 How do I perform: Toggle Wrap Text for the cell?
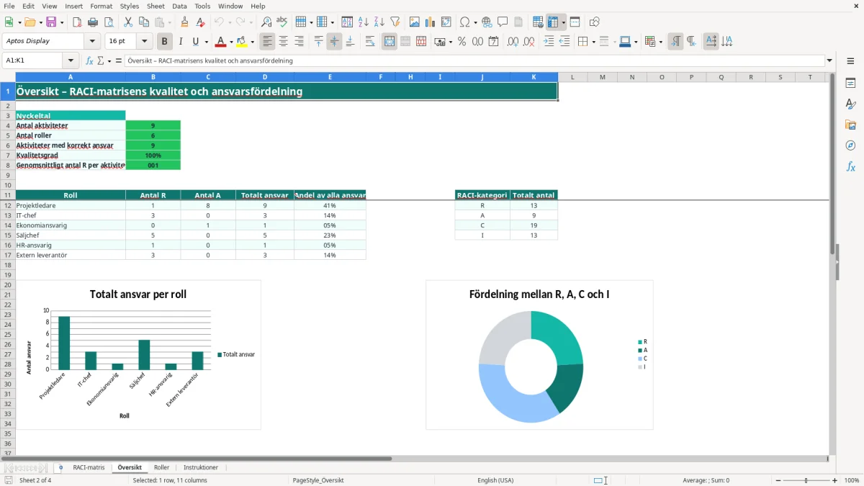(370, 42)
